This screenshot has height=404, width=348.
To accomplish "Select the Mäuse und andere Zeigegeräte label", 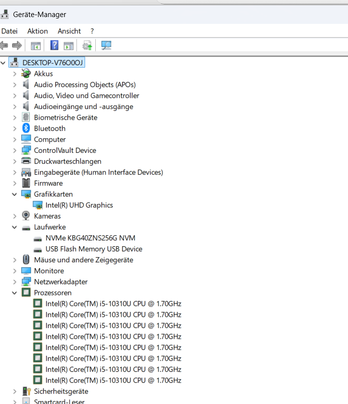I will [x=84, y=260].
